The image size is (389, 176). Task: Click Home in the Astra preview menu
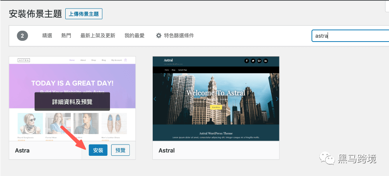tap(72, 60)
